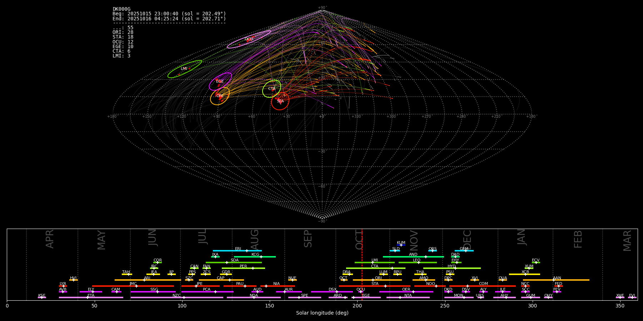Click the OCU radiant ellipse on sky map
This screenshot has width=643, height=321.
point(249,39)
